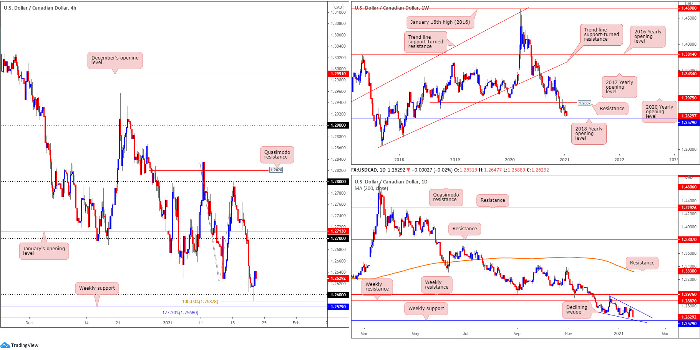Click the 1.28000 price level label
This screenshot has height=350, width=700.
tap(338, 182)
